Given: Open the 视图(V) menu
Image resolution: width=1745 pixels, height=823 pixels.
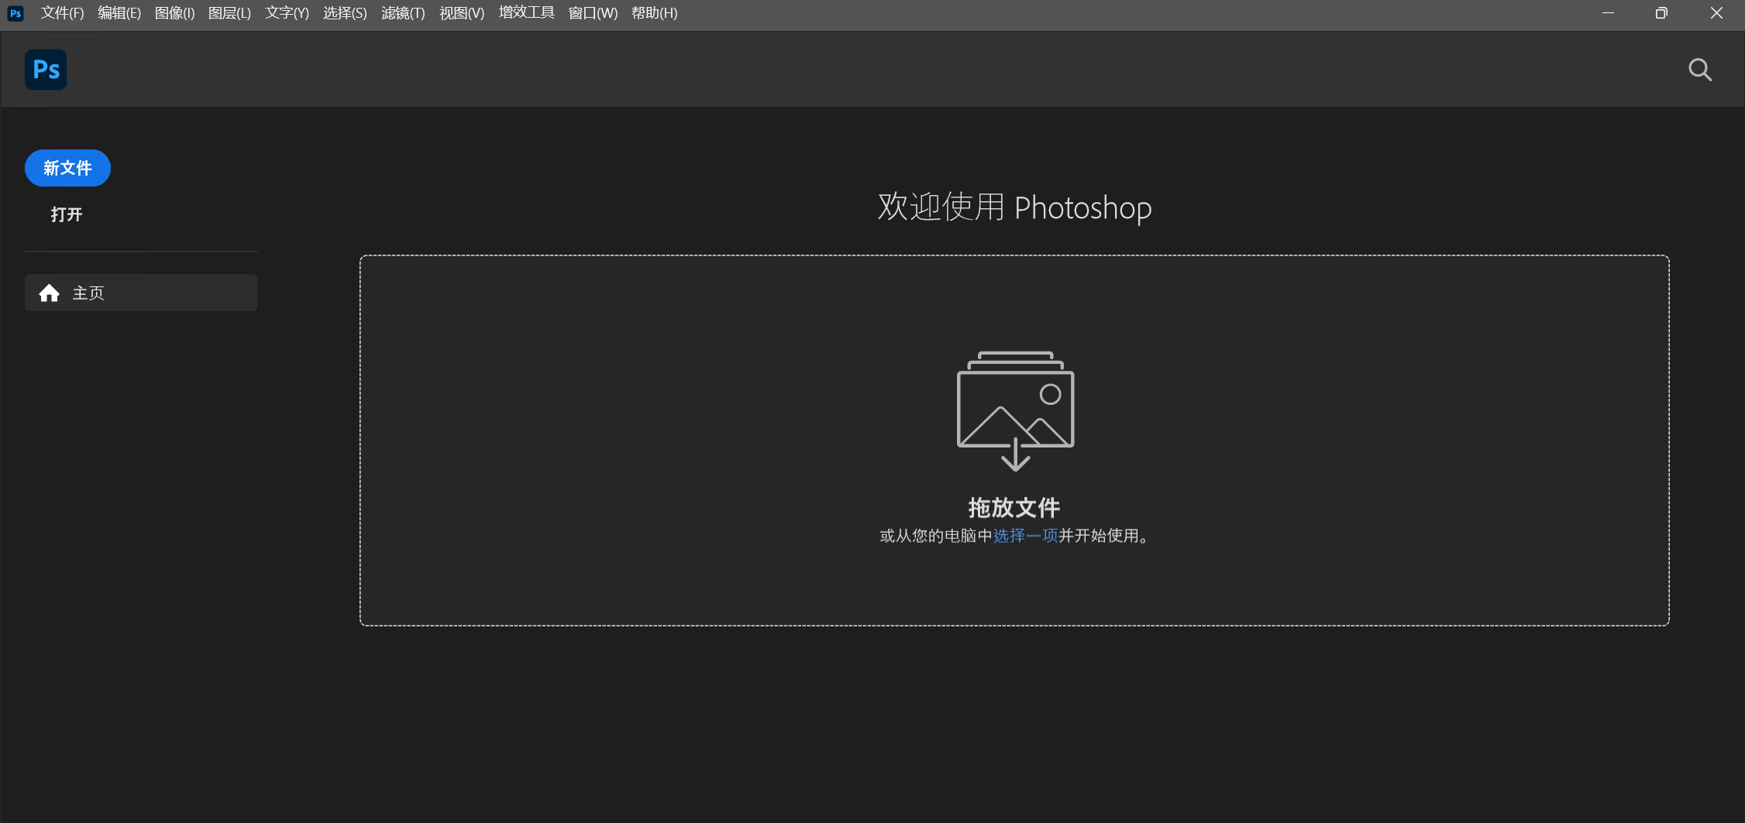Looking at the screenshot, I should [462, 13].
